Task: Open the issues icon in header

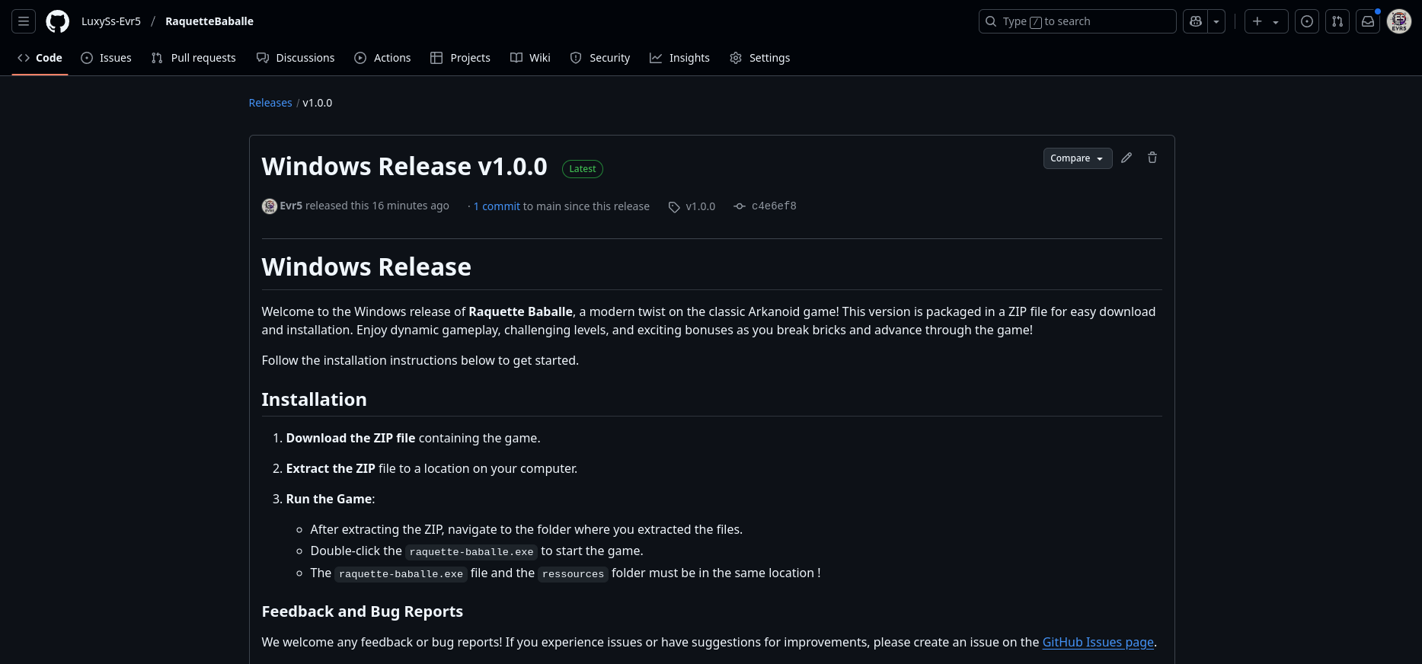Action: pyautogui.click(x=1307, y=21)
